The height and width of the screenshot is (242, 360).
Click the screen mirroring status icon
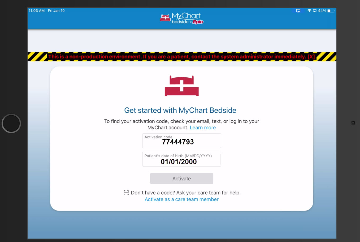[298, 11]
